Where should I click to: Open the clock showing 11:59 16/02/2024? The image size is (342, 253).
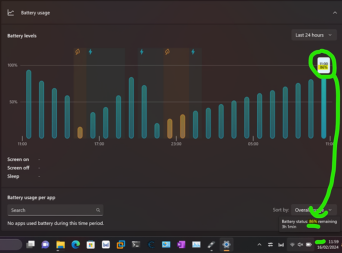328,244
